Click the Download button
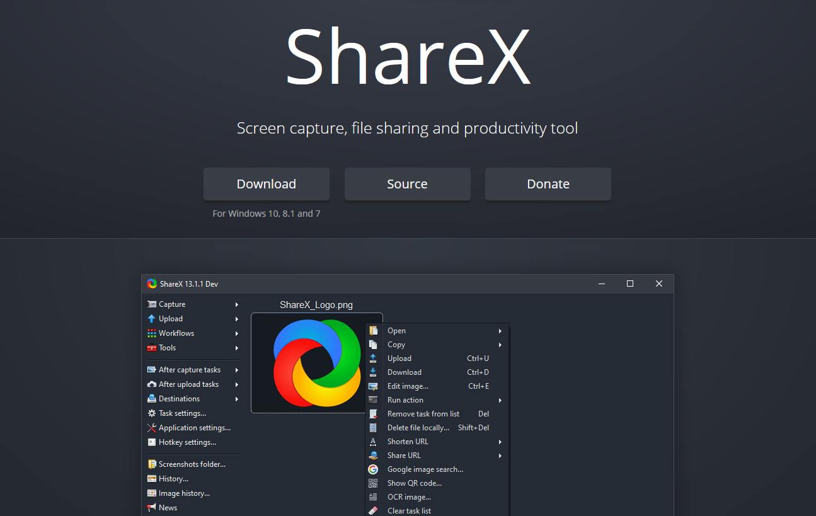The height and width of the screenshot is (516, 816). (267, 184)
